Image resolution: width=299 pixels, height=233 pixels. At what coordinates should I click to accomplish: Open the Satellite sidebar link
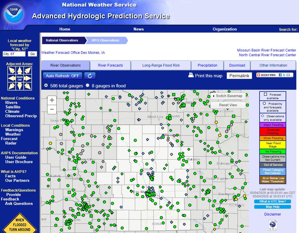tap(13, 107)
